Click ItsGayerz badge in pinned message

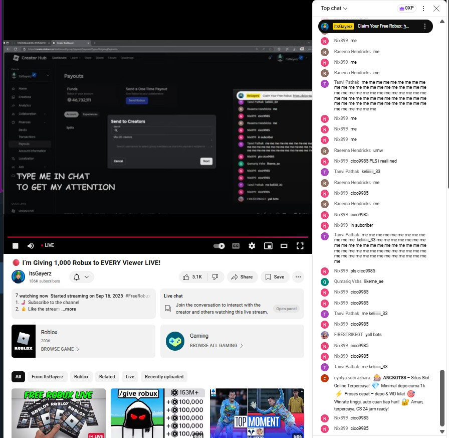pos(343,27)
